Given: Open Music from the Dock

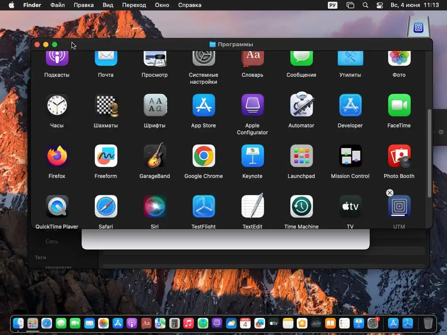Looking at the screenshot, I should point(189,323).
